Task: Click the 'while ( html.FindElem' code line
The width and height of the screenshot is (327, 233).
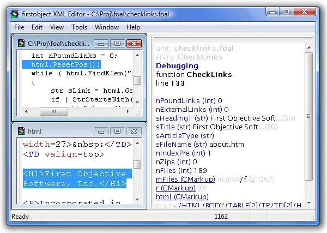Action: (x=82, y=73)
